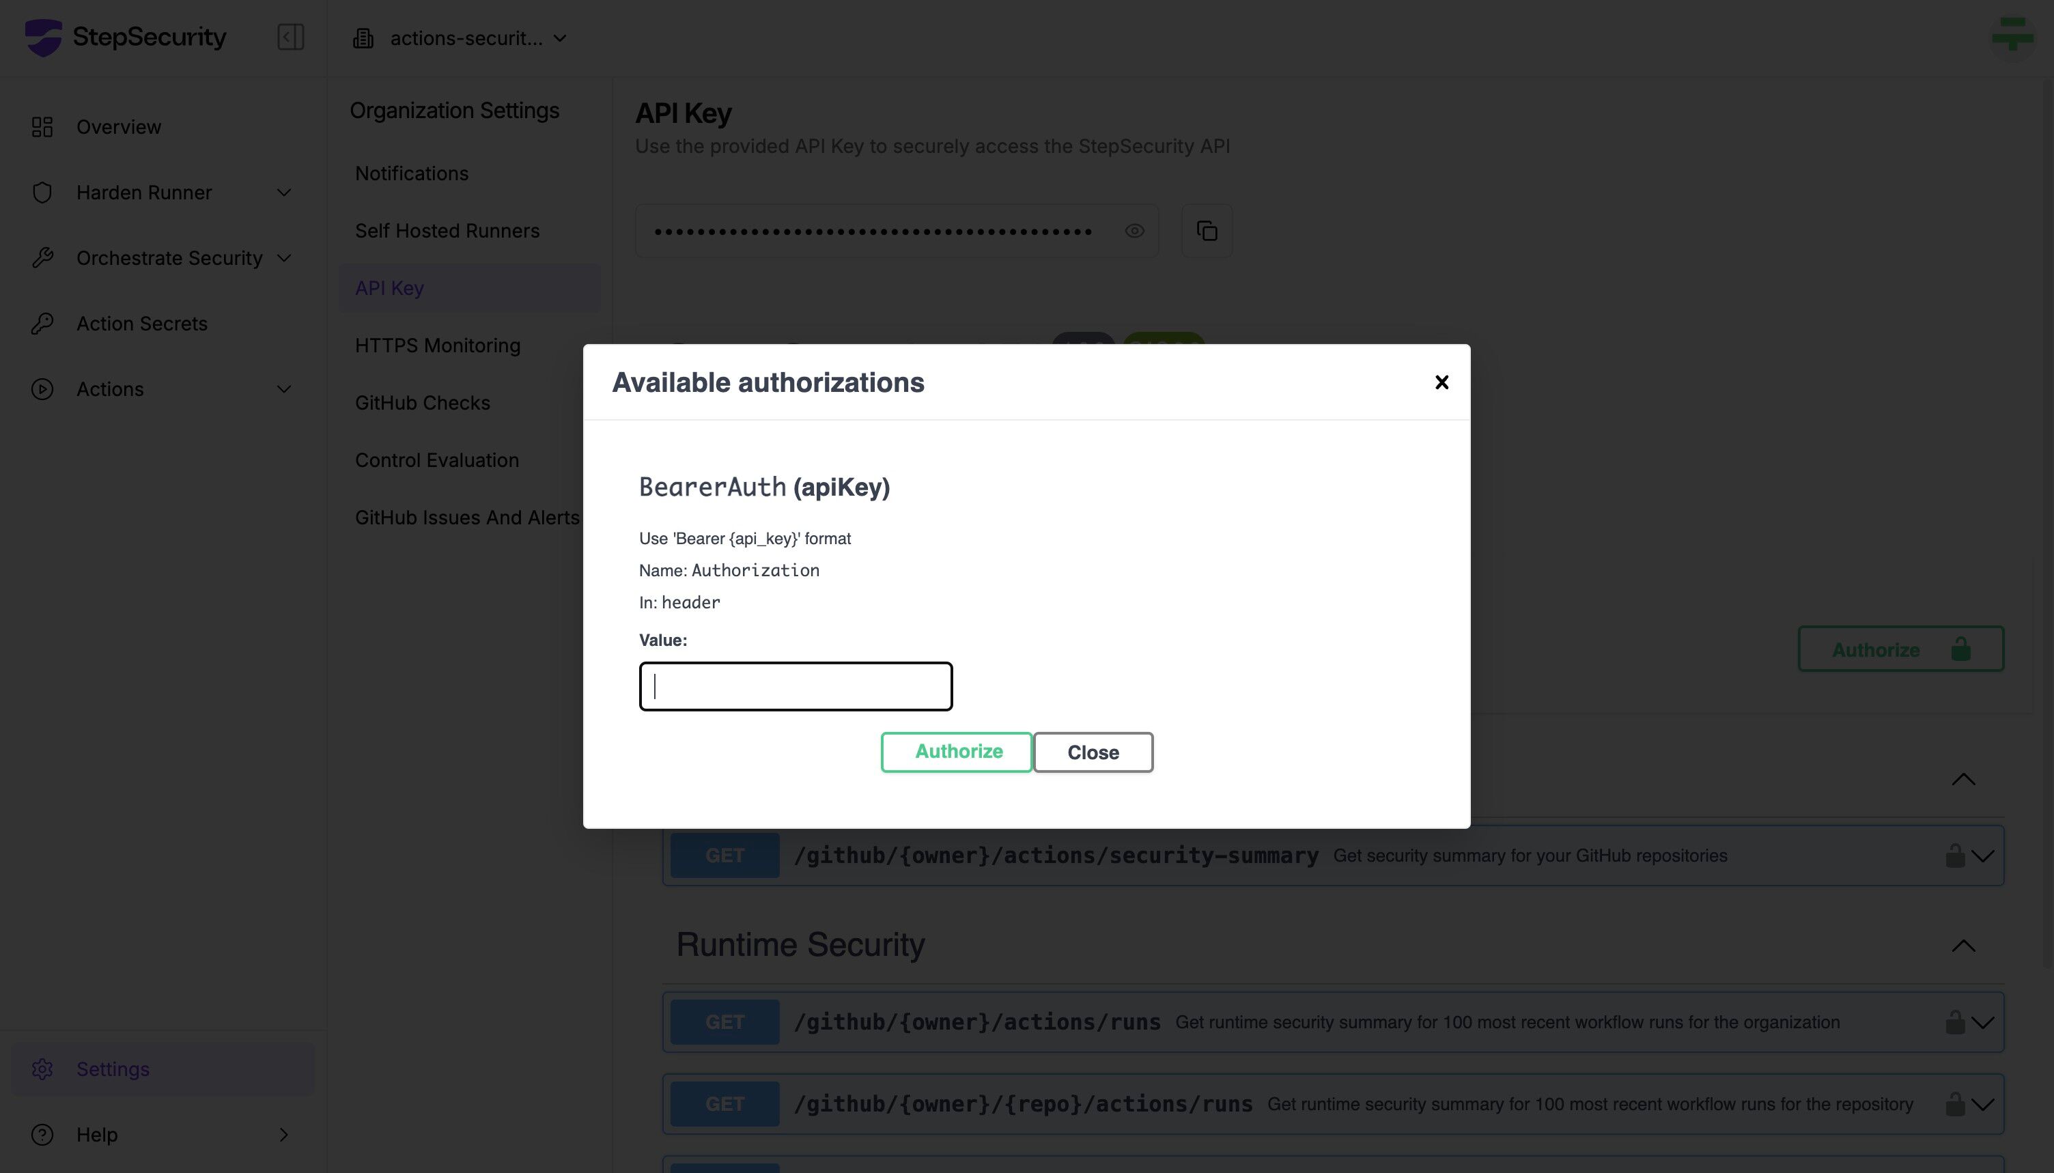
Task: Expand the {owner}/actions/runs endpoint chevron
Action: 1982,1022
